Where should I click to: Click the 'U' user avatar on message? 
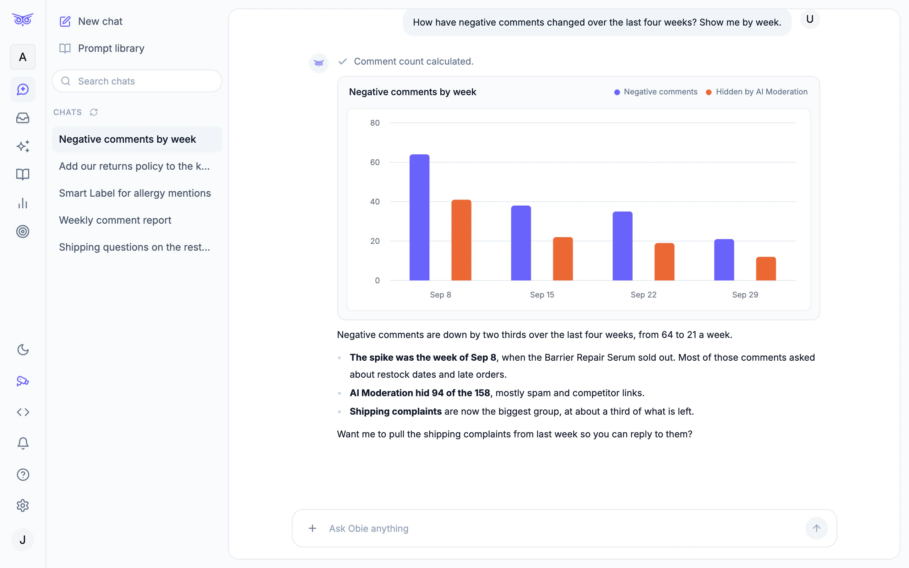[810, 19]
